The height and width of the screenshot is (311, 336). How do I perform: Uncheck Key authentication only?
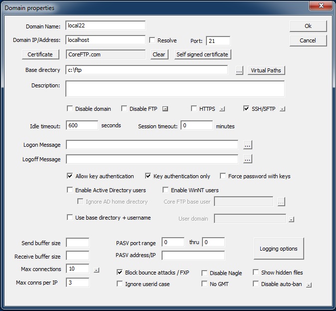[x=148, y=176]
